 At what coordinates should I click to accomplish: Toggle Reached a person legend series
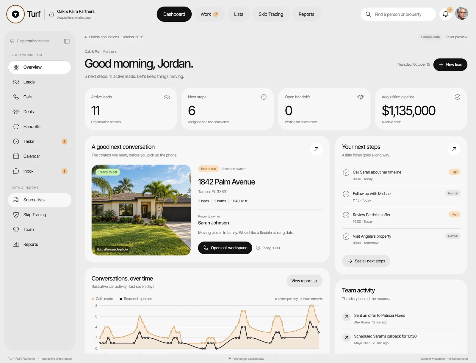click(x=136, y=299)
